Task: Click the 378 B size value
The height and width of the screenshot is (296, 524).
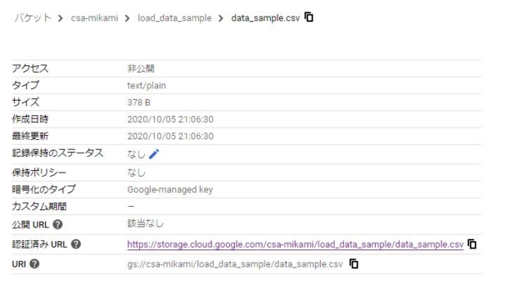Action: [x=138, y=102]
